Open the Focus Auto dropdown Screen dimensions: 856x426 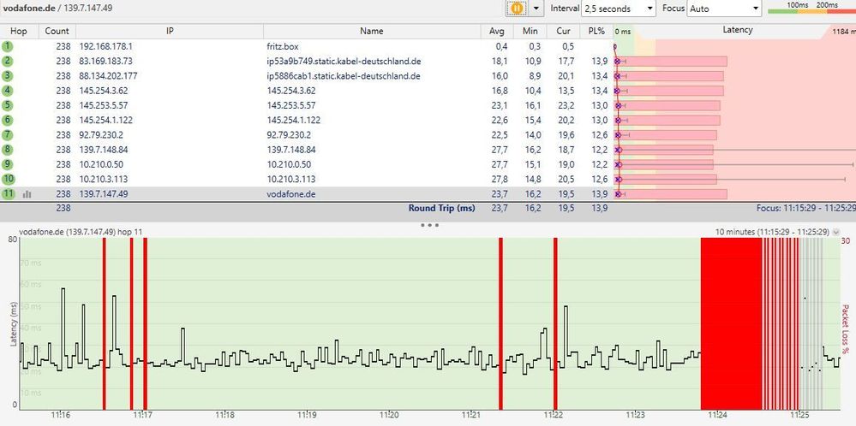click(724, 9)
